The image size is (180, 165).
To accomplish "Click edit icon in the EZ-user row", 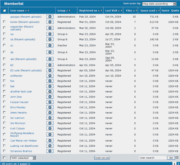I will coord(50,70).
